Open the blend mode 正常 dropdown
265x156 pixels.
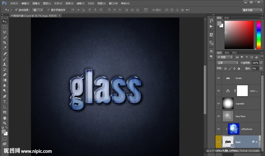point(227,63)
